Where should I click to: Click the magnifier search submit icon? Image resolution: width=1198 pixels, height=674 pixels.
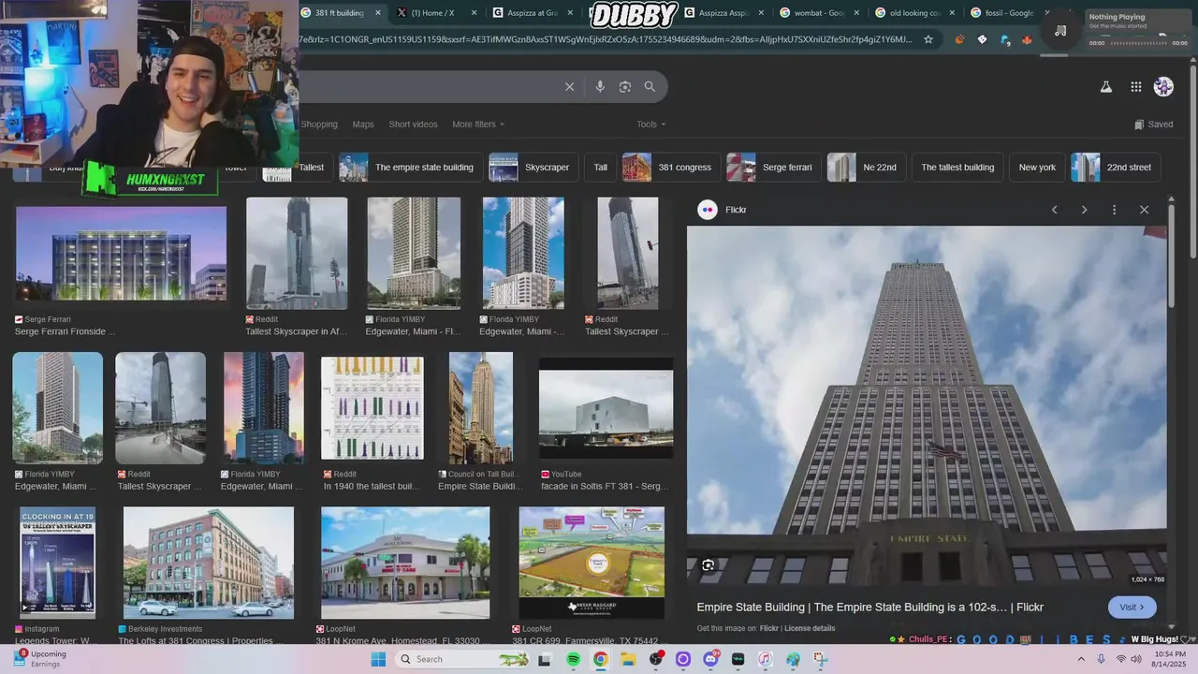(650, 87)
